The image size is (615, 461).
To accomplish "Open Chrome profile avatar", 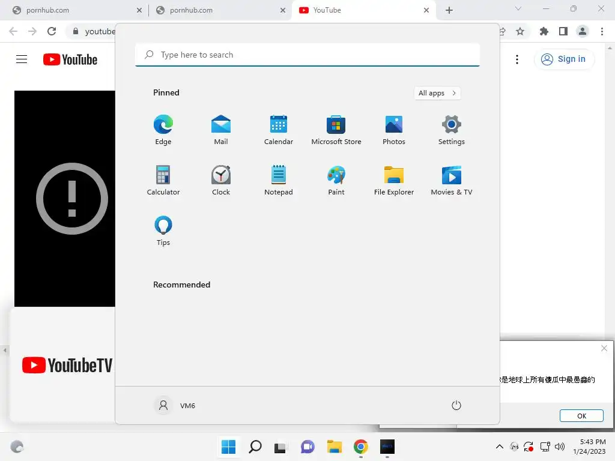I will (x=583, y=31).
